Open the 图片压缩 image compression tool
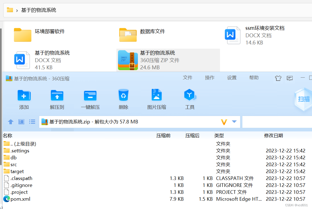 click(x=157, y=95)
